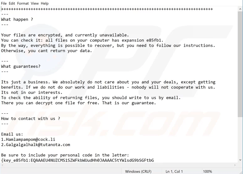
Task: Click the vertical scrollbar up arrow
Action: (240, 9)
